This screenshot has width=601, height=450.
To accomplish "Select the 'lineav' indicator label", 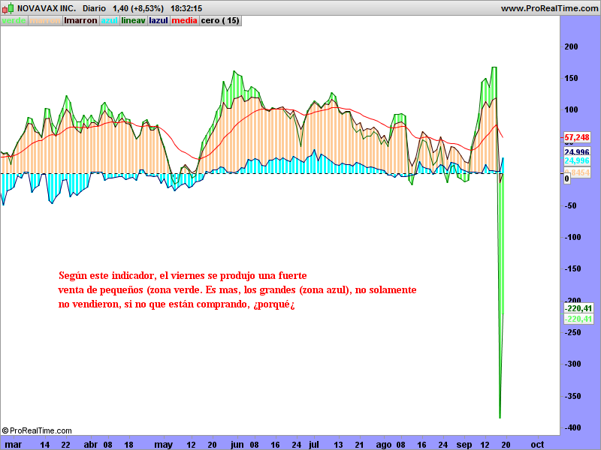I will click(x=133, y=20).
